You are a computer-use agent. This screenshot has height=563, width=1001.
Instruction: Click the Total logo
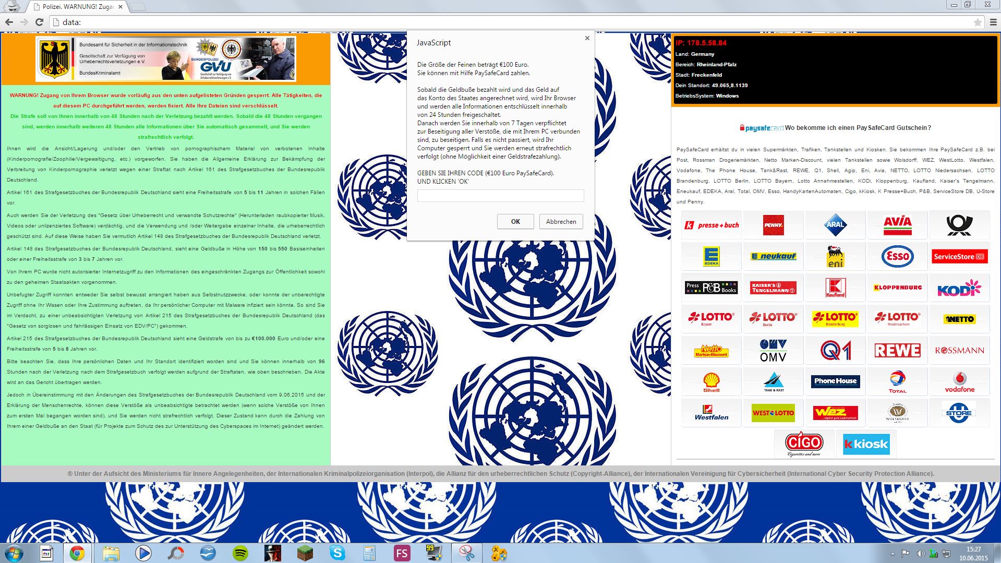[x=897, y=381]
